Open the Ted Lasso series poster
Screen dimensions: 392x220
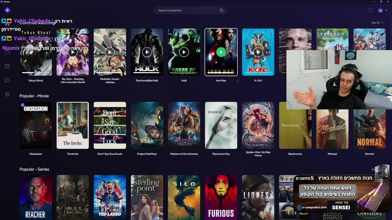click(110, 197)
